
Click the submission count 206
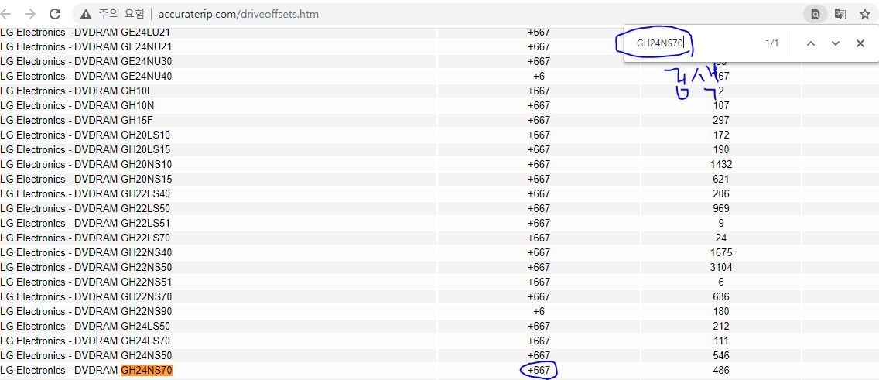pos(721,193)
